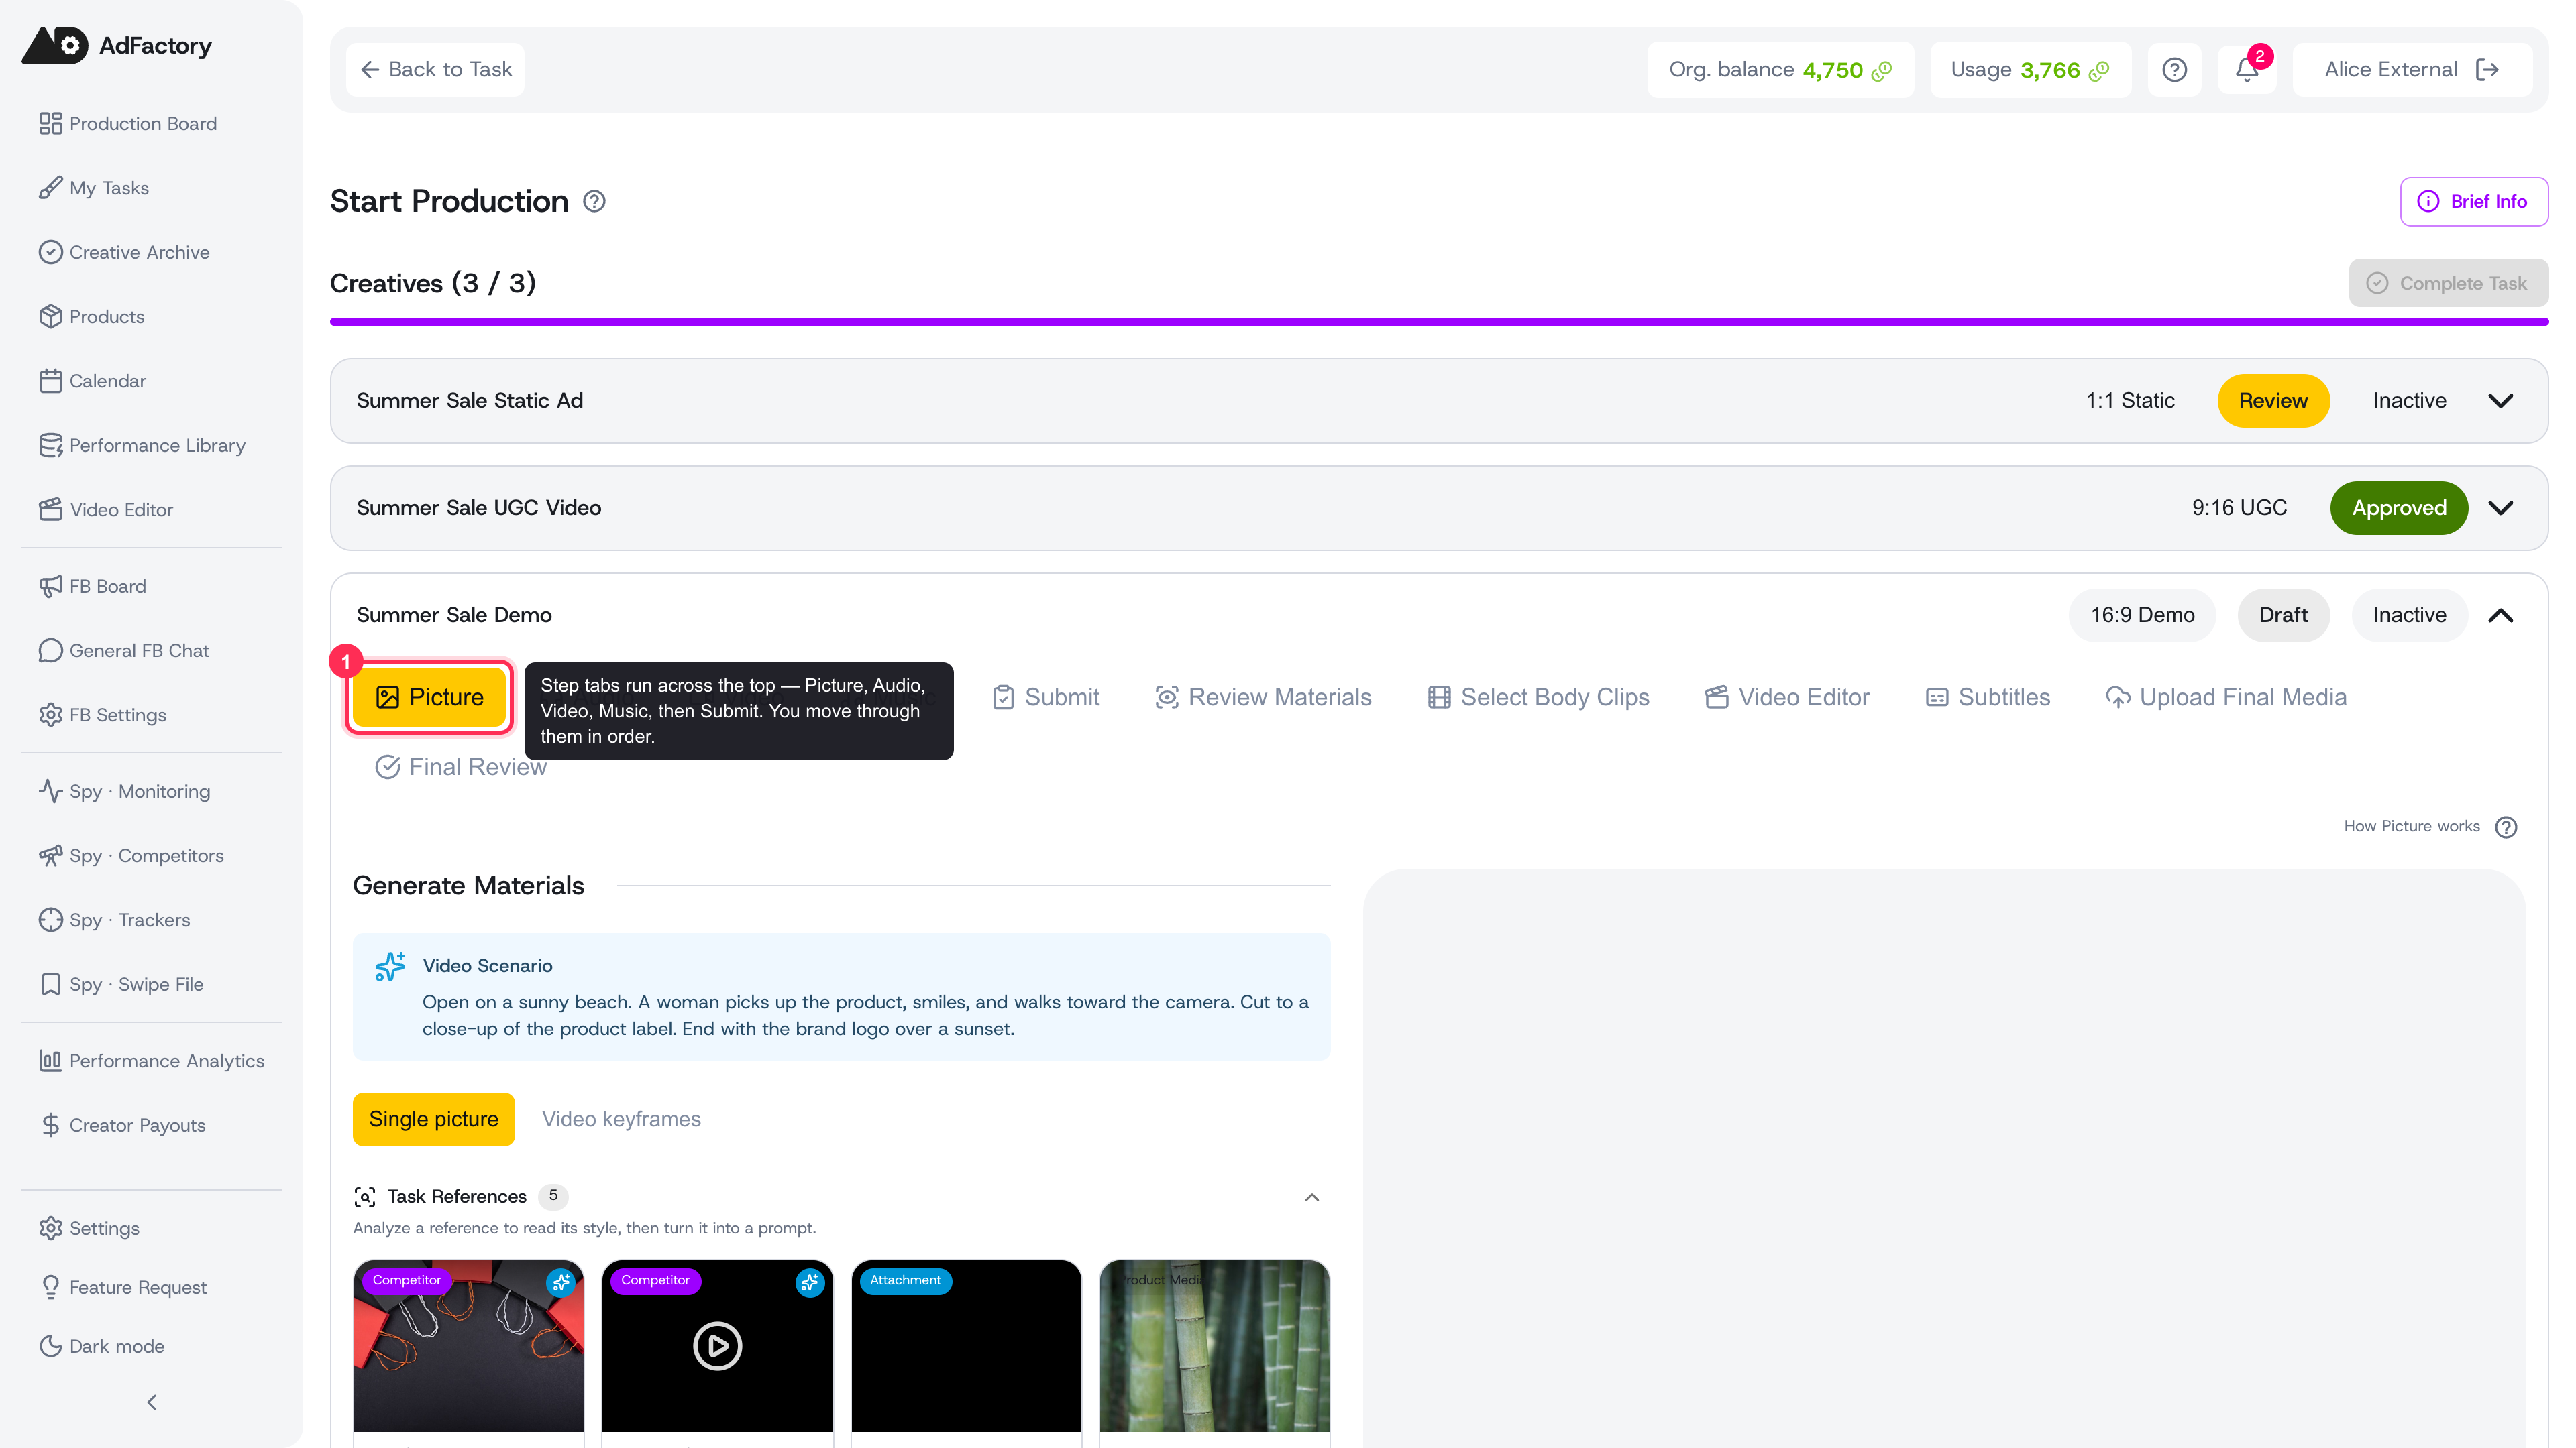Expand Summer Sale UGC Video row
Image resolution: width=2576 pixels, height=1448 pixels.
pos(2501,509)
